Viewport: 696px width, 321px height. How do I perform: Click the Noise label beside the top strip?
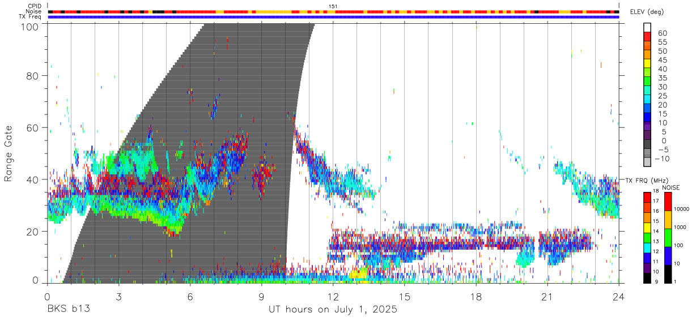[x=34, y=11]
